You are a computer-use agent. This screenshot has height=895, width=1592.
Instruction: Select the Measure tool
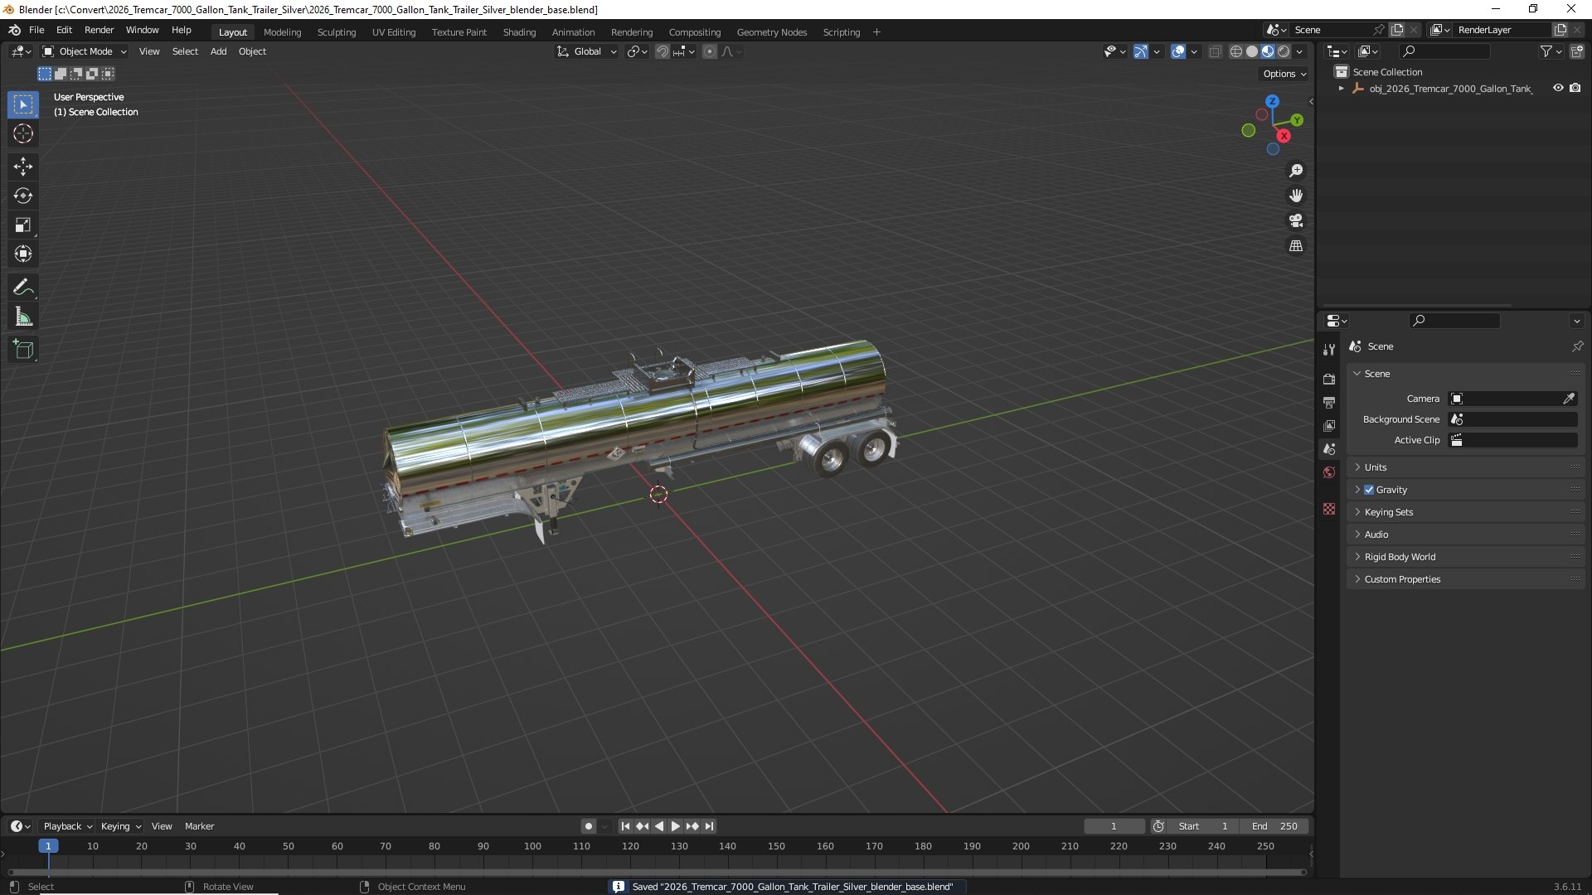[x=23, y=317]
